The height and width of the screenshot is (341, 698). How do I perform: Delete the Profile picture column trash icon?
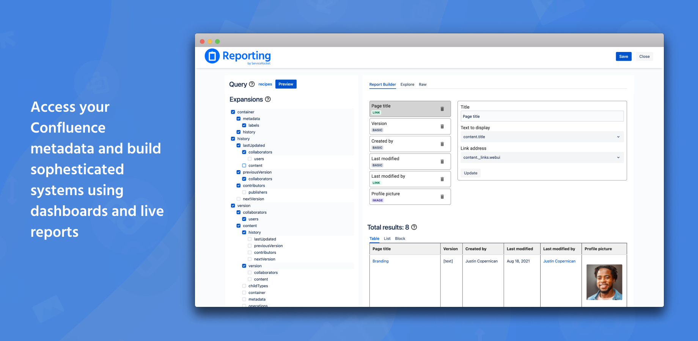[x=442, y=197]
